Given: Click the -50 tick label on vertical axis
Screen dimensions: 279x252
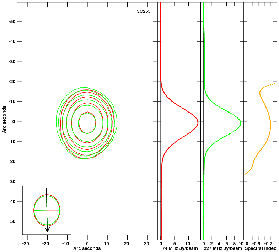Looking at the screenshot, I should [x=12, y=21].
